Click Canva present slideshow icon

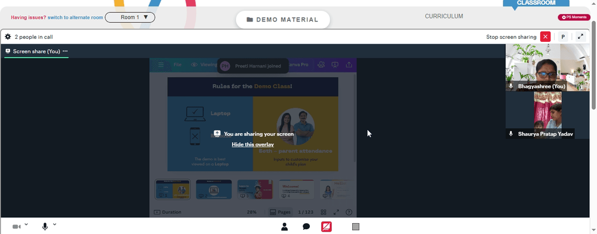pyautogui.click(x=335, y=64)
